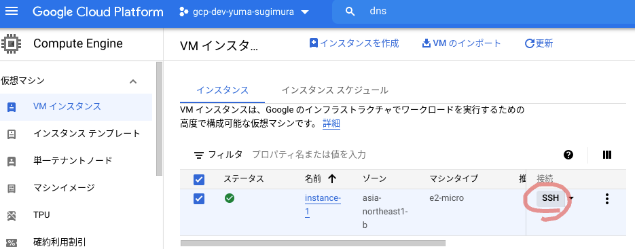
Task: Click the Compute Engine chip icon
Action: click(12, 43)
